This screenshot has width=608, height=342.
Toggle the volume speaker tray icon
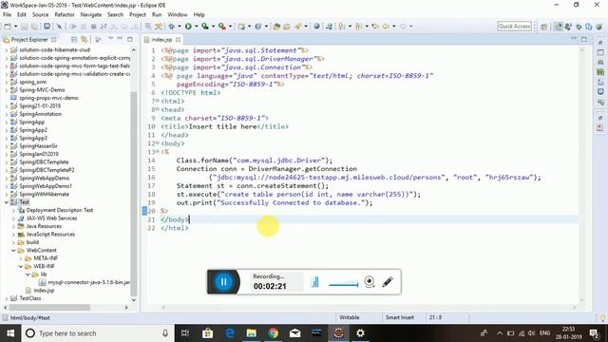coord(532,333)
